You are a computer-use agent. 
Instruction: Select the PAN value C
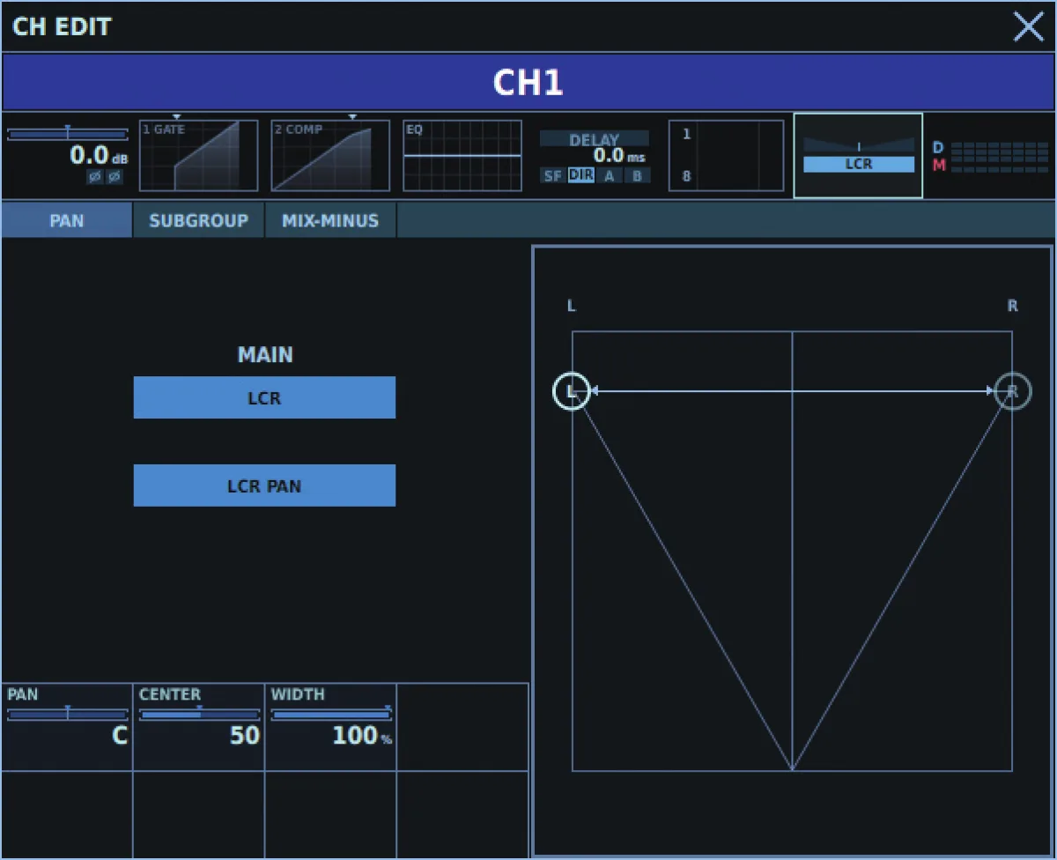(120, 736)
